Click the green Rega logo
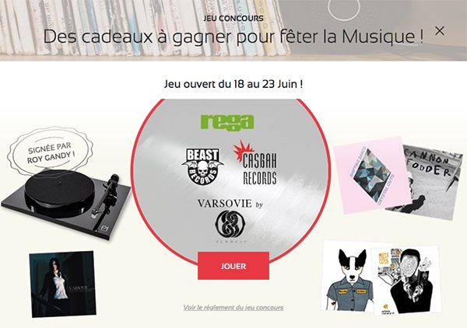The width and height of the screenshot is (467, 328). tap(227, 122)
